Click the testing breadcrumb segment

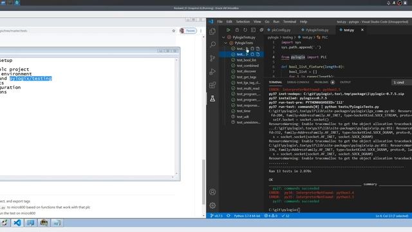pyautogui.click(x=288, y=37)
